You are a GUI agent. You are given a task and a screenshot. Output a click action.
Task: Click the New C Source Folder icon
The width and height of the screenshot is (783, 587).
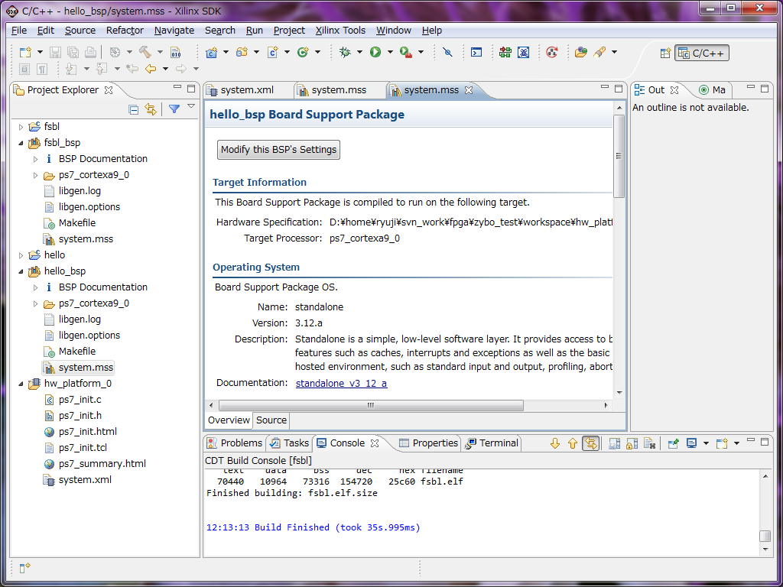click(242, 52)
